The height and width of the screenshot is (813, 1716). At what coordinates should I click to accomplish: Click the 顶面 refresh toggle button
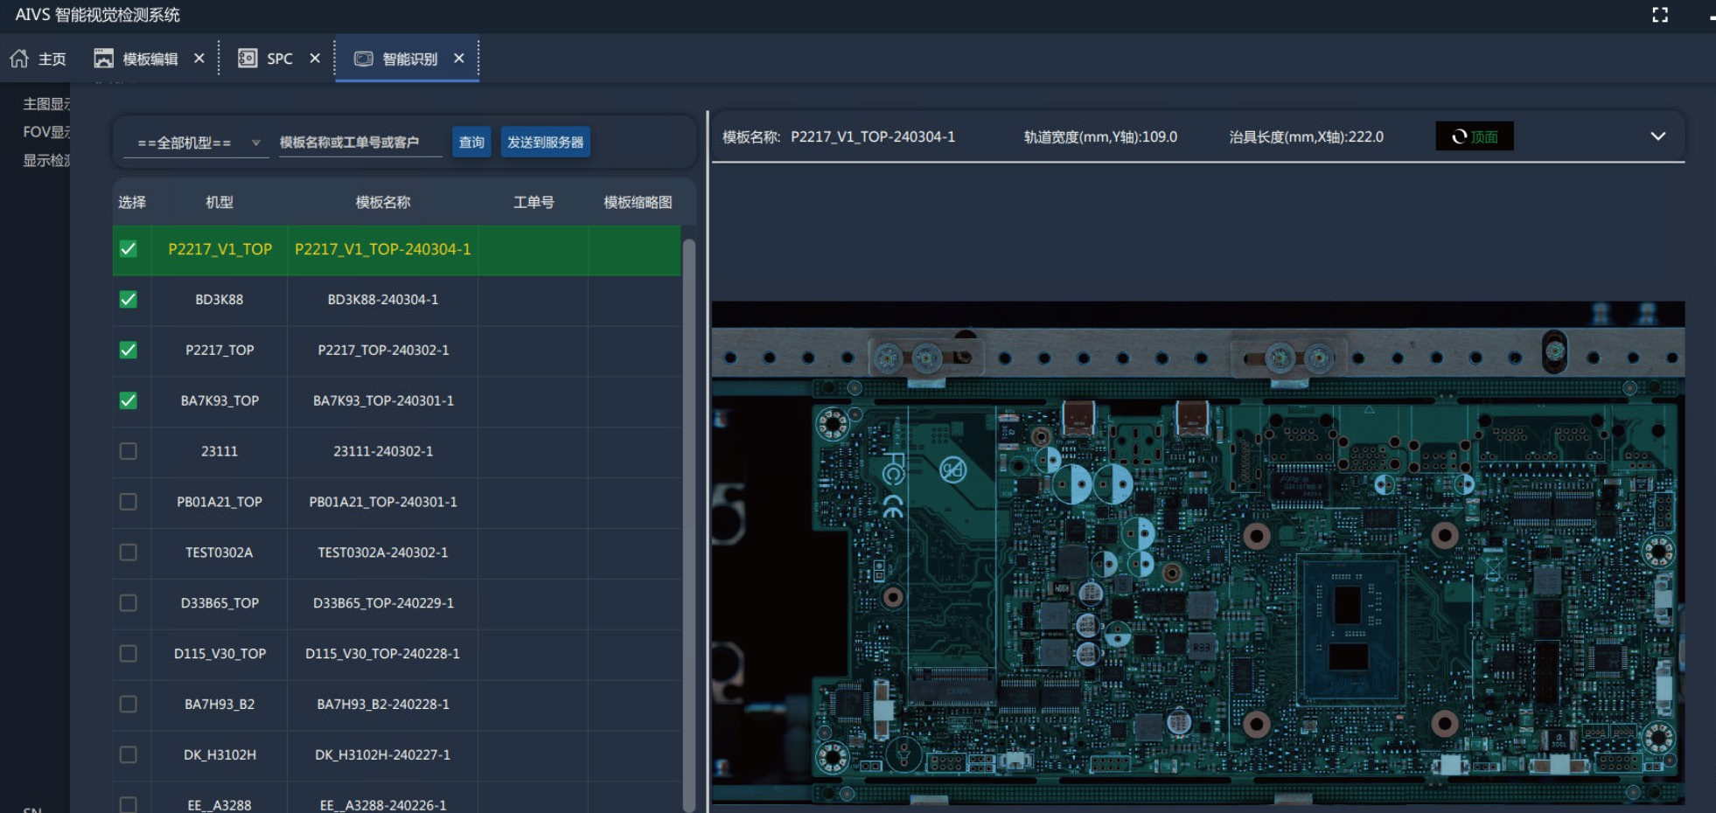click(1475, 136)
